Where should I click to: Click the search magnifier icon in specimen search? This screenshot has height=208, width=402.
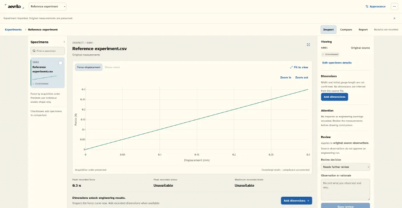point(34,51)
